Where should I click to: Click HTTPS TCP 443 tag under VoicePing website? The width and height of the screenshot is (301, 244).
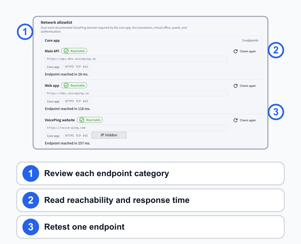click(x=76, y=136)
